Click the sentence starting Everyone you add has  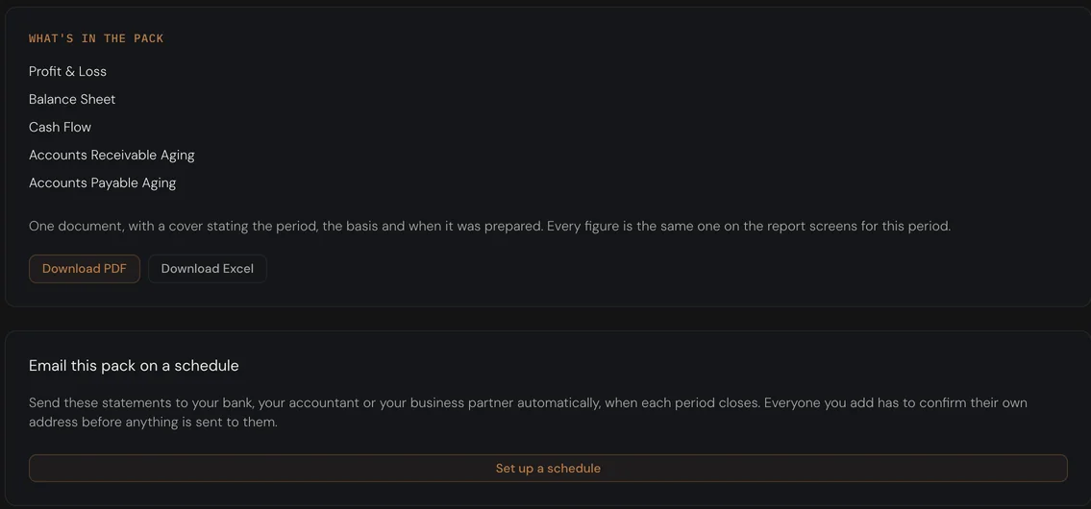528,412
